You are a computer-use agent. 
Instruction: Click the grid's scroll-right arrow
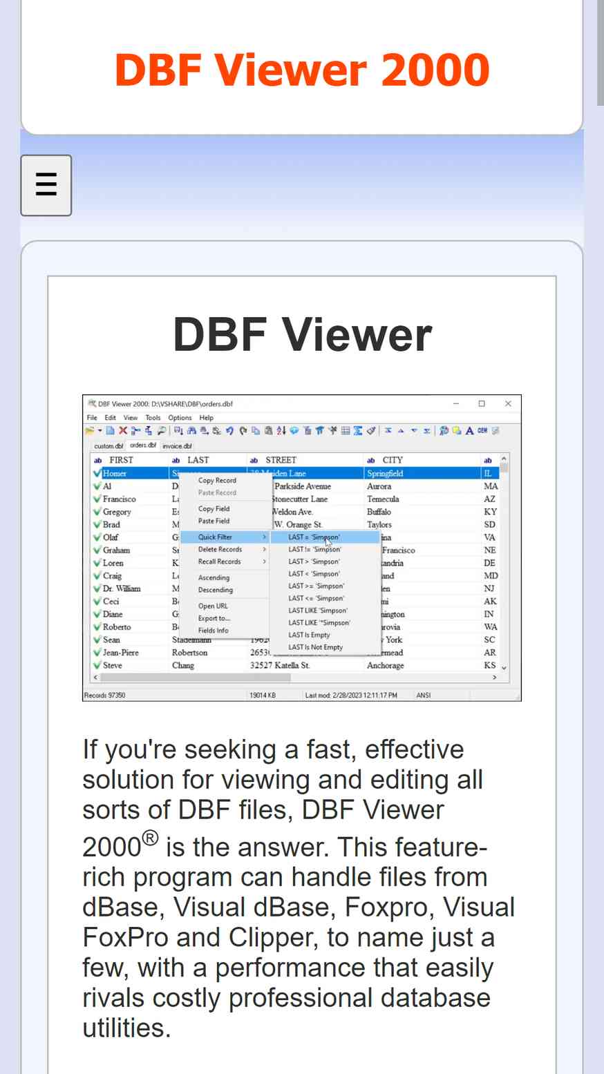point(494,678)
